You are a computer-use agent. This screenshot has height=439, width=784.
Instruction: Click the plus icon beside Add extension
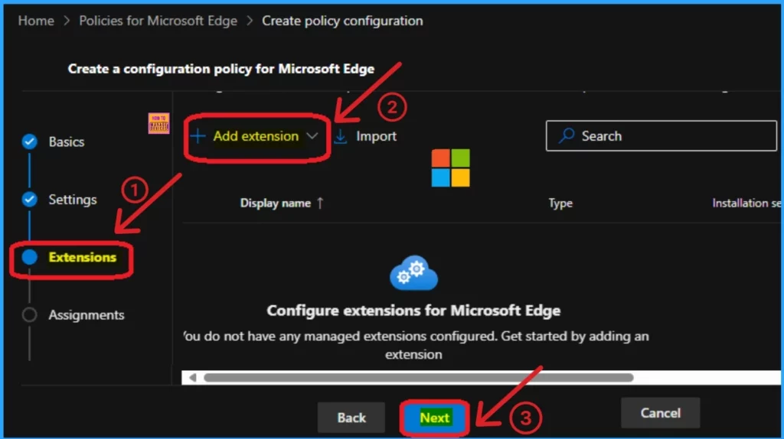tap(198, 136)
